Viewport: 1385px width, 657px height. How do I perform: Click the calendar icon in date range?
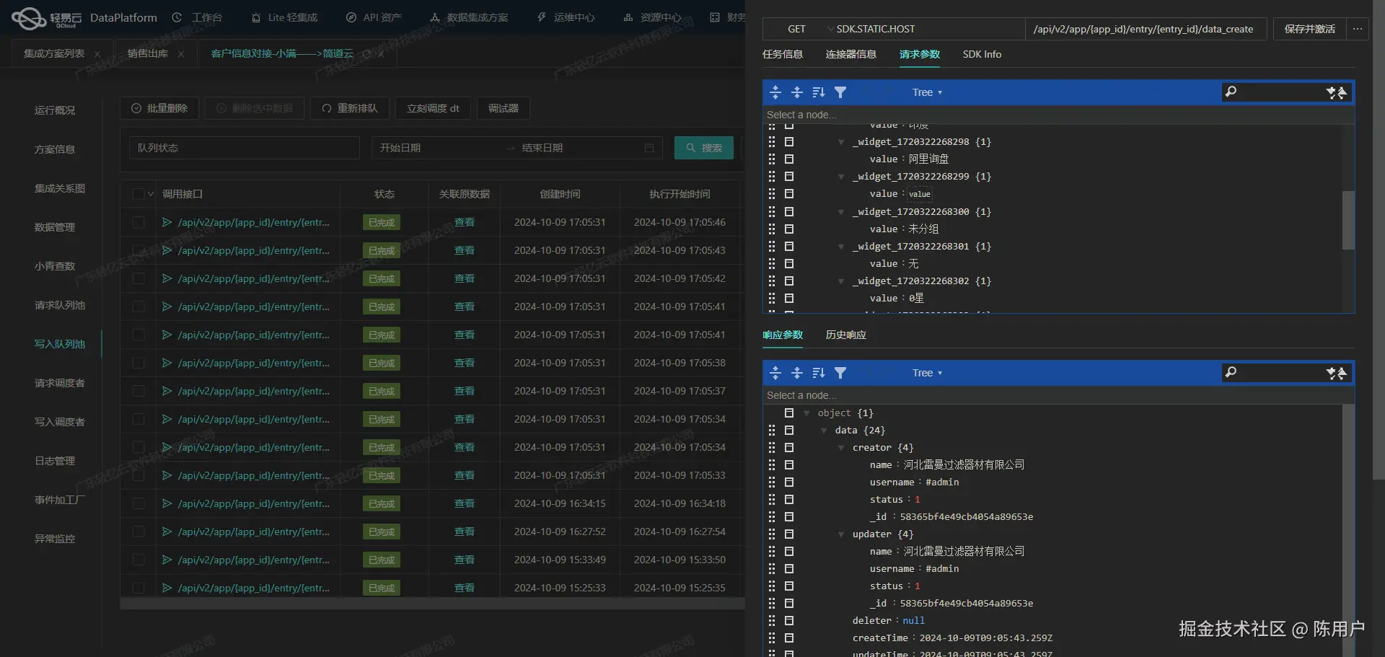coord(649,148)
